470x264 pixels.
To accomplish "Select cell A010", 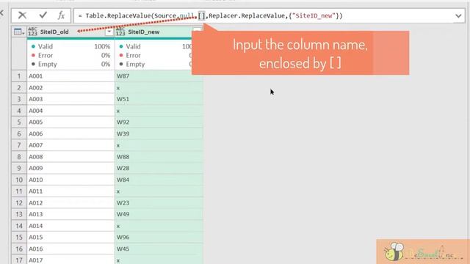I will tap(70, 180).
